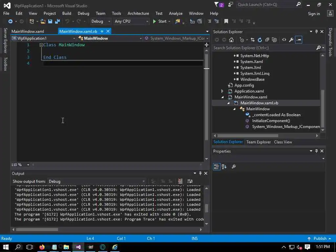Click the Property Pages wrench in Properties panel

click(234, 166)
